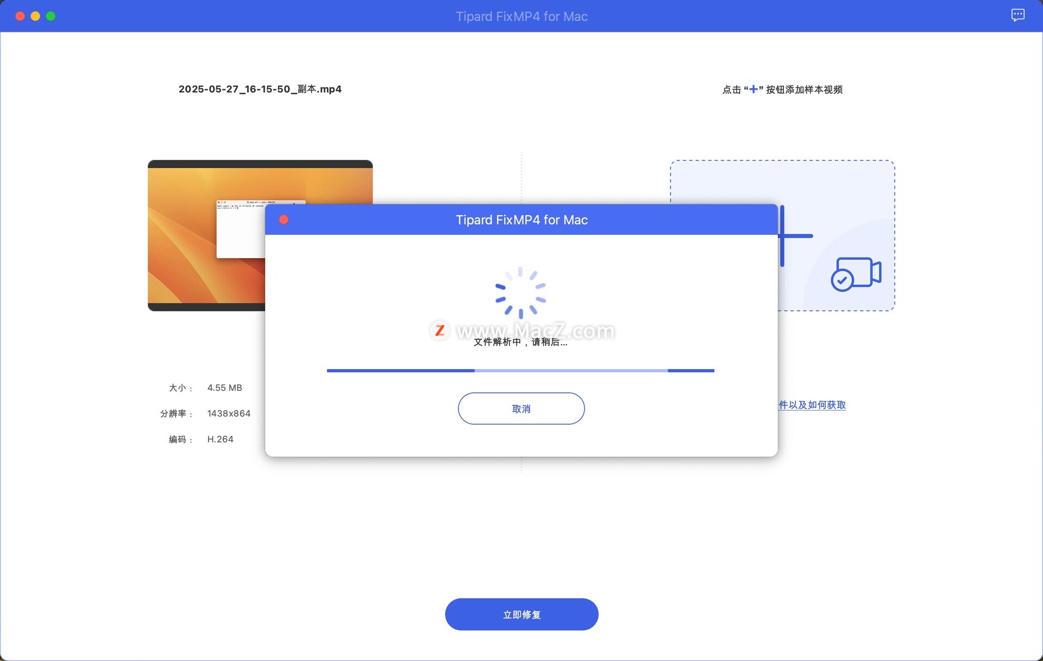Click main window green zoom button
Viewport: 1043px width, 661px height.
[51, 16]
